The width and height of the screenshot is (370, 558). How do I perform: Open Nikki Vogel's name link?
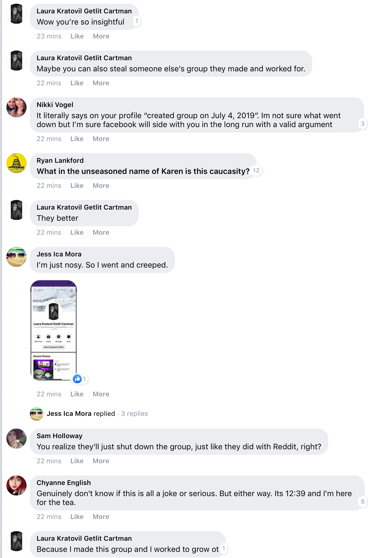(55, 105)
